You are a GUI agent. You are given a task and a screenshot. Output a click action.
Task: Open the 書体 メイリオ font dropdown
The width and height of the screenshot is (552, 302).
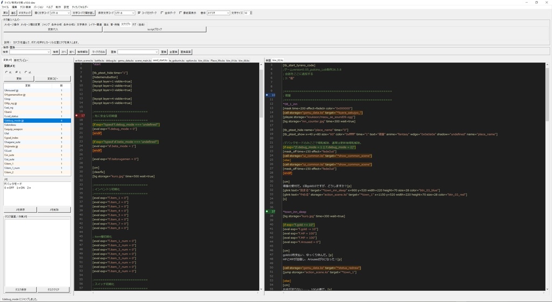(218, 13)
